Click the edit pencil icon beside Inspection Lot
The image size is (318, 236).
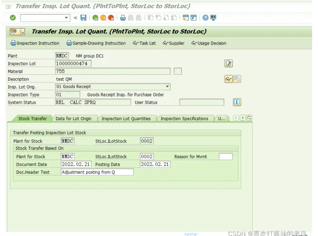click(x=229, y=63)
